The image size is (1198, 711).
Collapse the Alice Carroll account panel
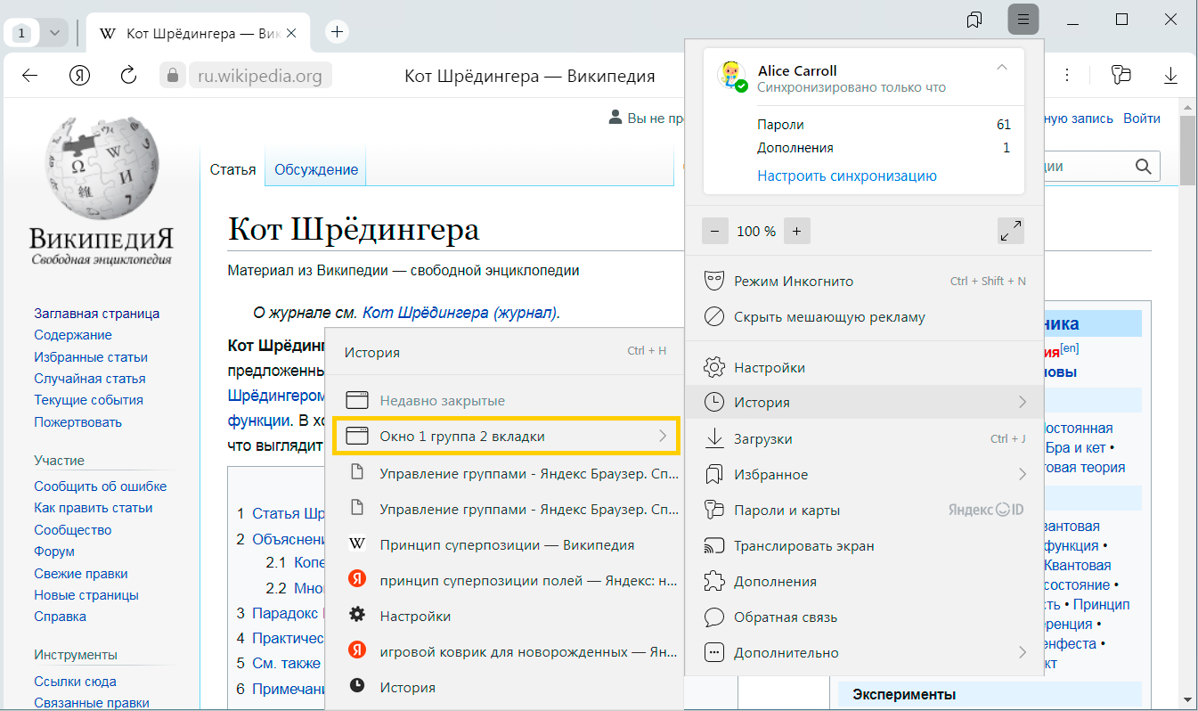tap(1002, 69)
